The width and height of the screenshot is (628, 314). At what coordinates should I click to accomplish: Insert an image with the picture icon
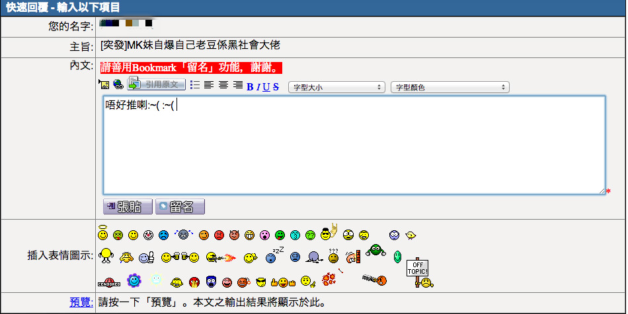pos(104,84)
